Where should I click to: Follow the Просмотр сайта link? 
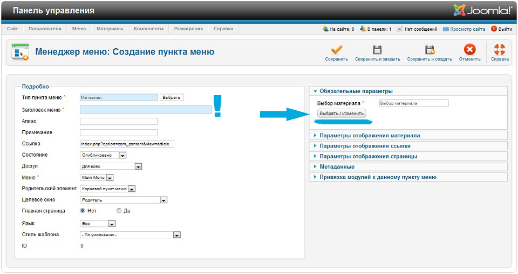[x=467, y=29]
